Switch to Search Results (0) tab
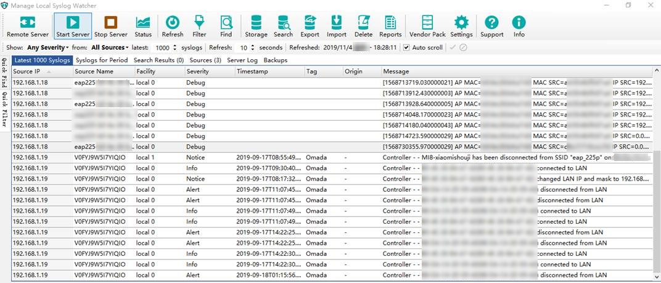The width and height of the screenshot is (661, 283). [159, 60]
